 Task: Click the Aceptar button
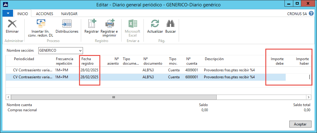point(300,124)
